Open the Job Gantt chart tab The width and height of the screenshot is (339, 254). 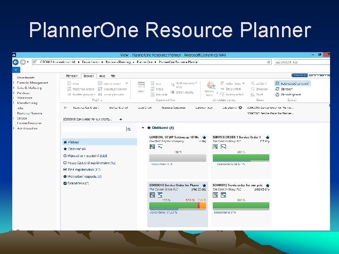coord(118,108)
